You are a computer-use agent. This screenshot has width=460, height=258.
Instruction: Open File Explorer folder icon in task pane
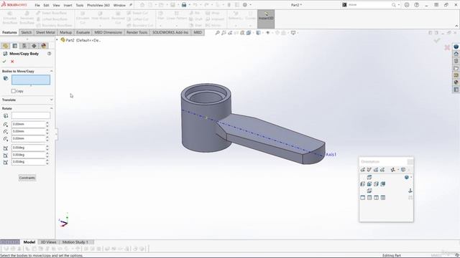coord(456,68)
